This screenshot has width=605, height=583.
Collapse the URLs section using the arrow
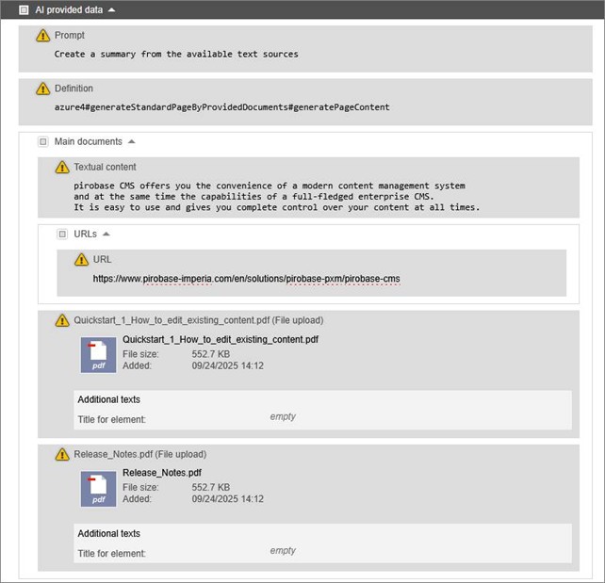106,234
